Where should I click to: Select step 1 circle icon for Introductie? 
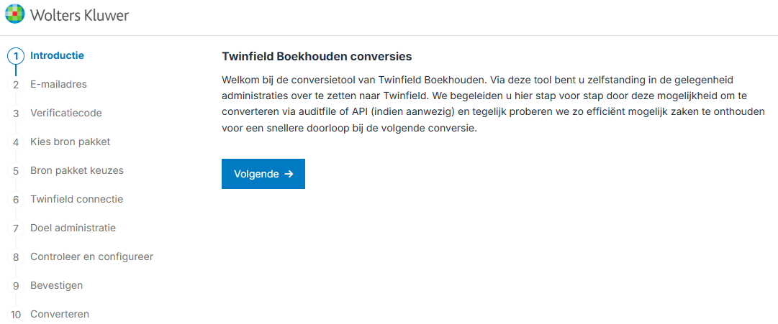click(x=16, y=56)
